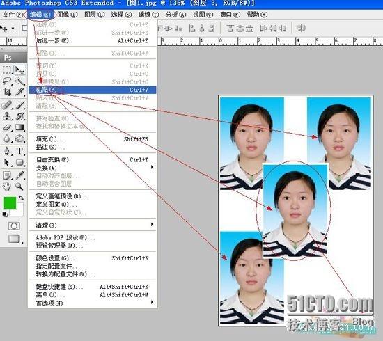This screenshot has height=341, width=383.
Task: Choose 自由变换 (F) menu entry
Action: pyautogui.click(x=93, y=159)
